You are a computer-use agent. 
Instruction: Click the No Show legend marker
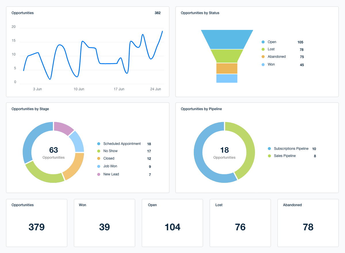(x=99, y=151)
